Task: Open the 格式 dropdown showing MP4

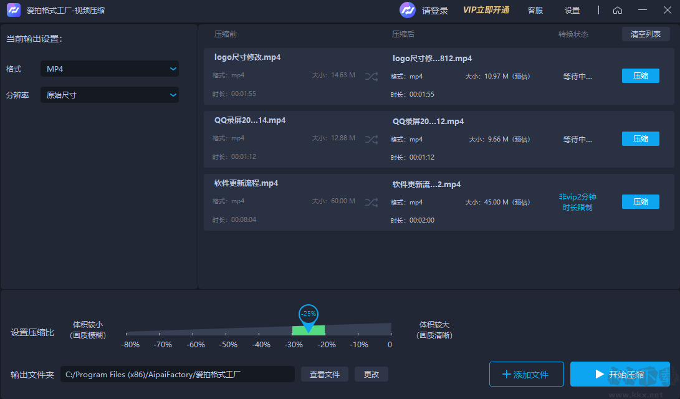Action: pyautogui.click(x=109, y=69)
